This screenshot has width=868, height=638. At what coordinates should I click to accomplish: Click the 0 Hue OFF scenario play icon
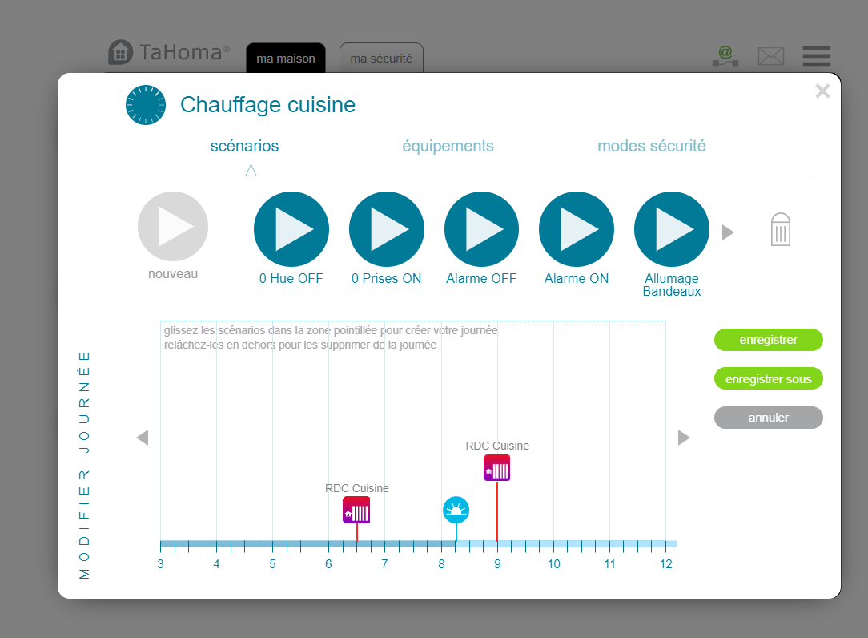(291, 229)
